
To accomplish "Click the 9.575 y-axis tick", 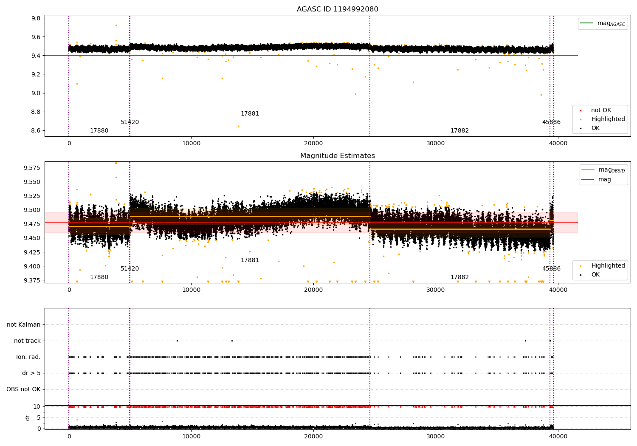I will point(32,168).
